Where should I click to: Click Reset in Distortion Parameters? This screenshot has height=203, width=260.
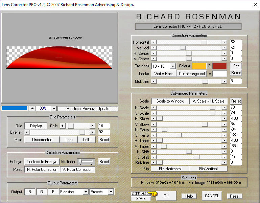tap(104, 161)
